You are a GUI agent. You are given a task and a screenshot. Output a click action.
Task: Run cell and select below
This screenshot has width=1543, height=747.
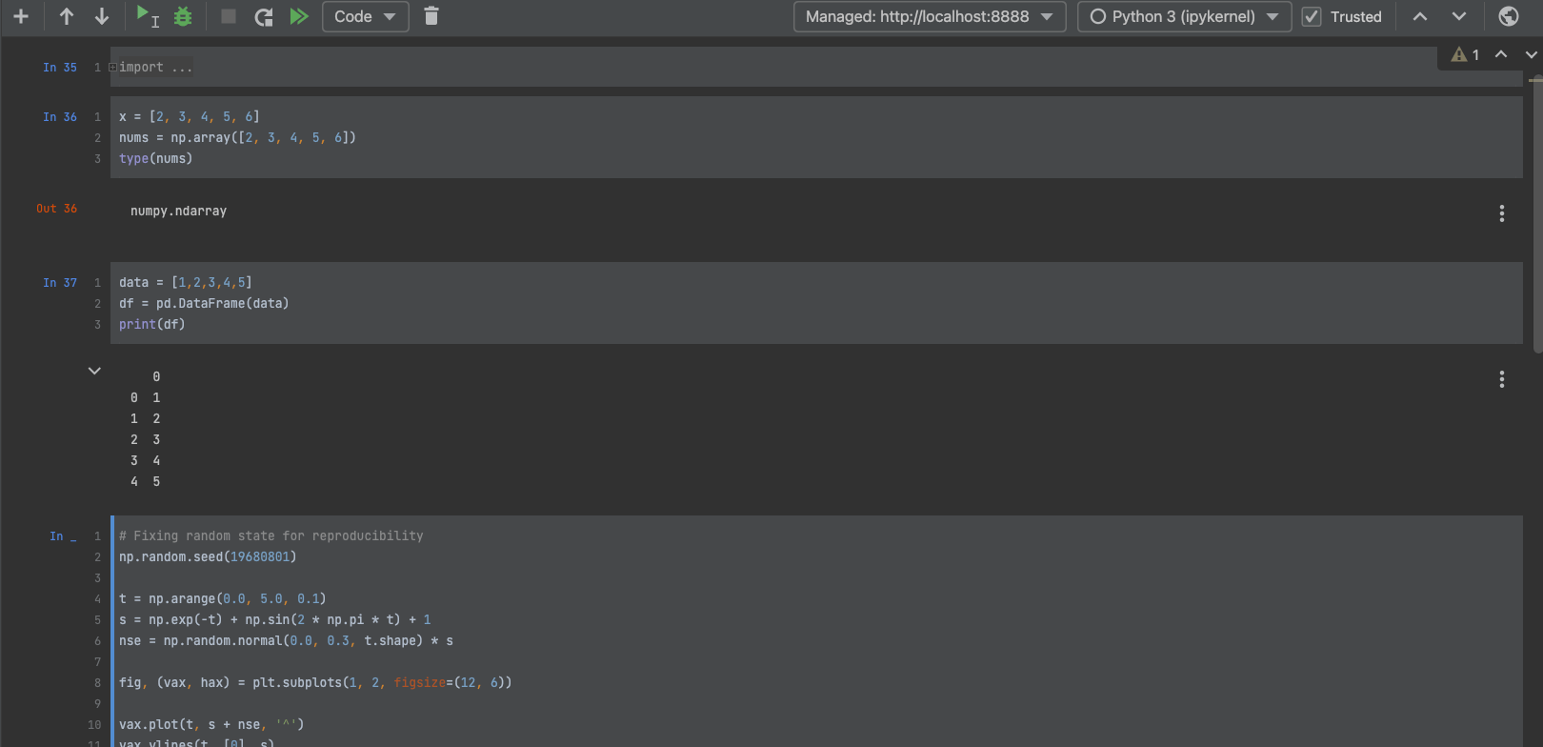[x=146, y=16]
